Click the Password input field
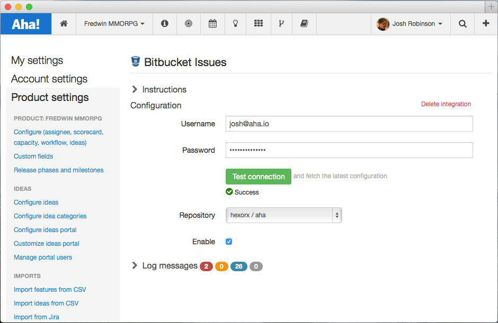This screenshot has width=498, height=323. point(349,150)
